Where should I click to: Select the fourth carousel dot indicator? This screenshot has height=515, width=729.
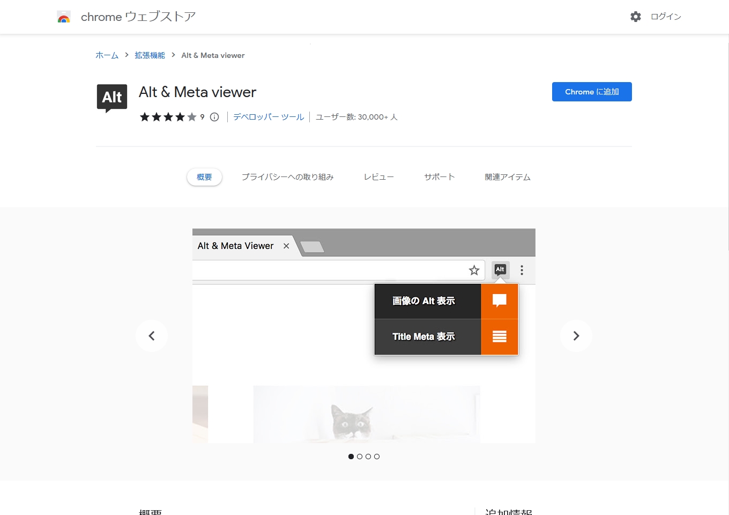[x=377, y=457]
